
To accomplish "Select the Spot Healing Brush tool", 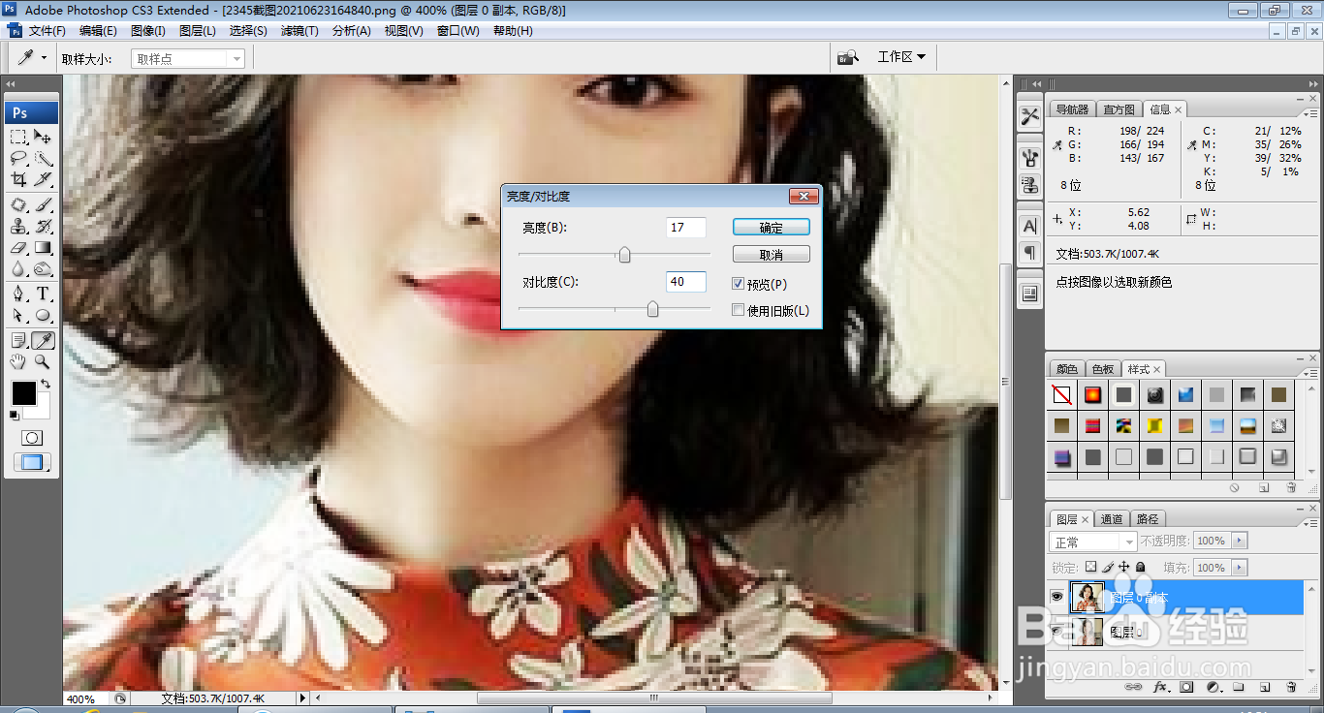I will click(x=18, y=205).
